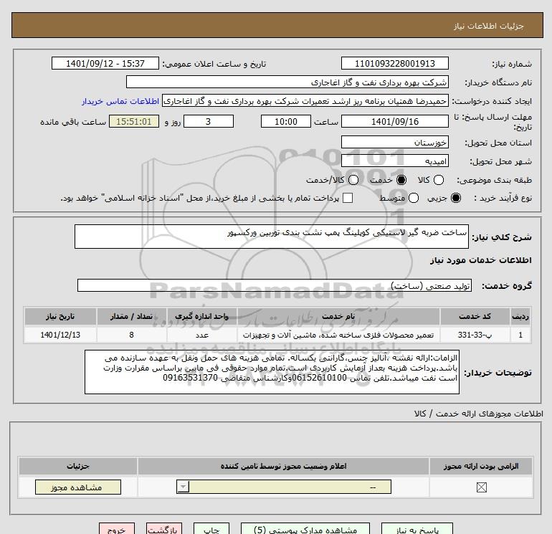Viewport: 552px width, 534px height.
Task: Click the buyer notes text area
Action: coord(272,372)
